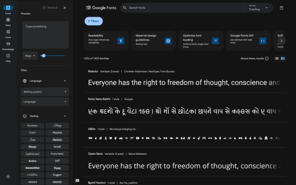The width and height of the screenshot is (296, 185).
Task: Toggle the Innovative feeling filter
Action: point(32,168)
